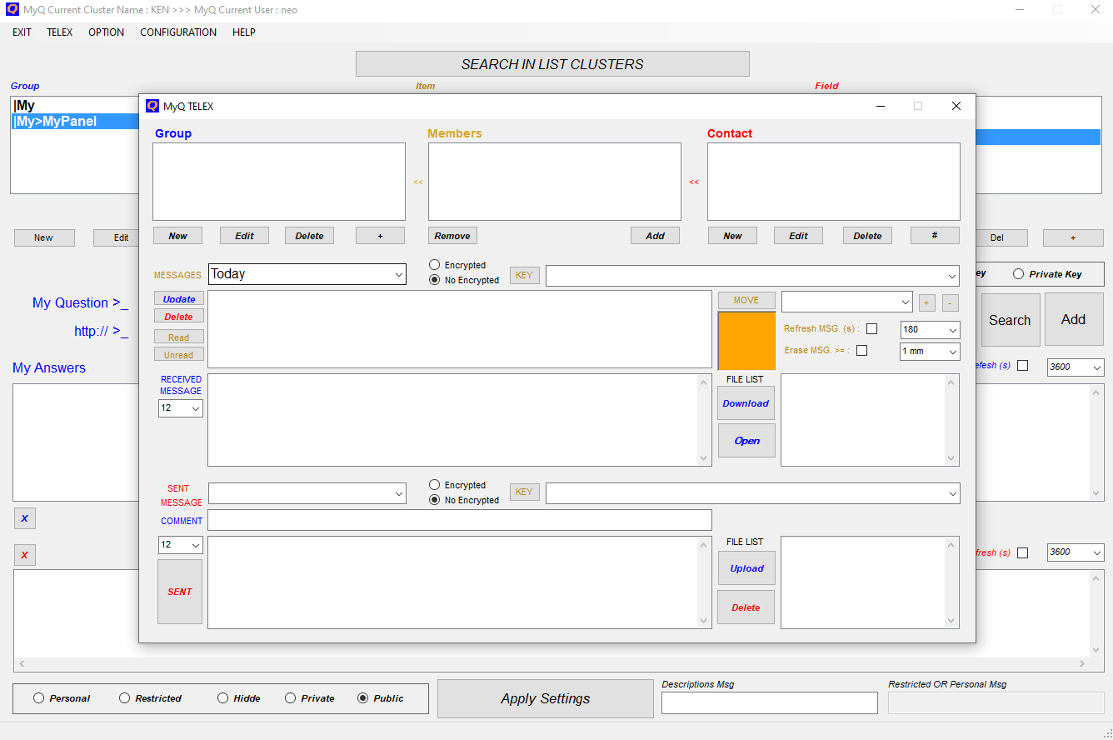Click the red << arrow next to Contact

pyautogui.click(x=694, y=182)
